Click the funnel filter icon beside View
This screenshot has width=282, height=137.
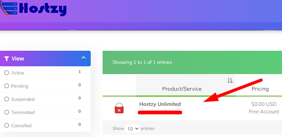(x=7, y=59)
